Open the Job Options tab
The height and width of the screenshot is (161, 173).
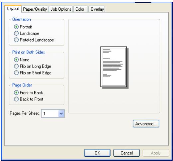tap(61, 9)
